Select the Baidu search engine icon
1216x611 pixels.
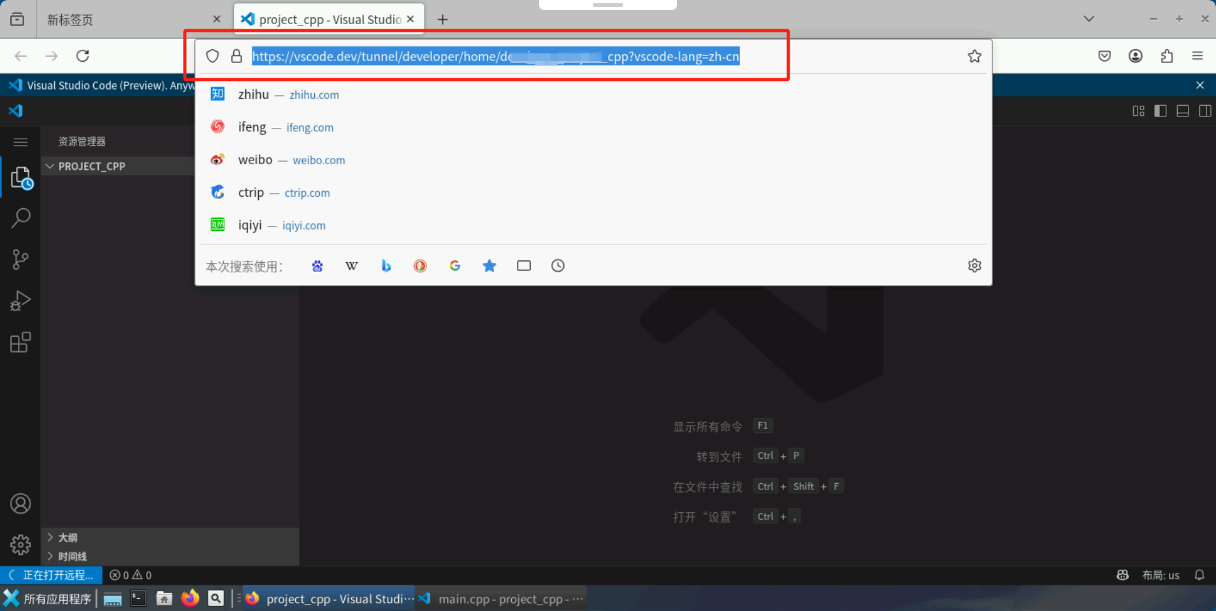317,265
